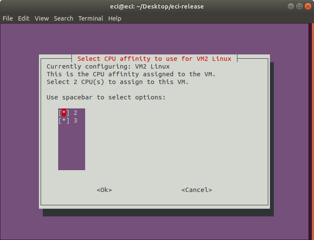Open the Terminal menu
Viewport: 314px width, 240px height.
tap(91, 18)
